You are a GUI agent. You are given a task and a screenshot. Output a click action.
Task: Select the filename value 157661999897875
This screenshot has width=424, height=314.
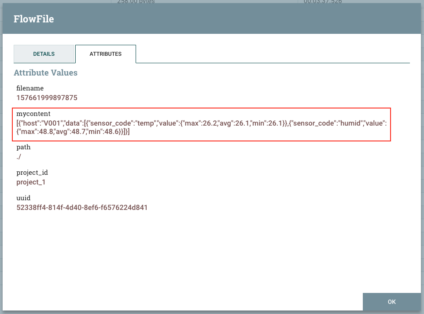47,98
